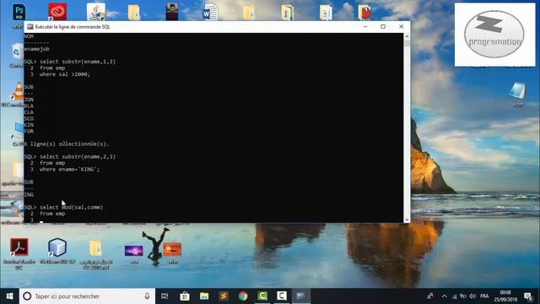
Task: Open SQL command window system menu icon
Action: (30, 27)
